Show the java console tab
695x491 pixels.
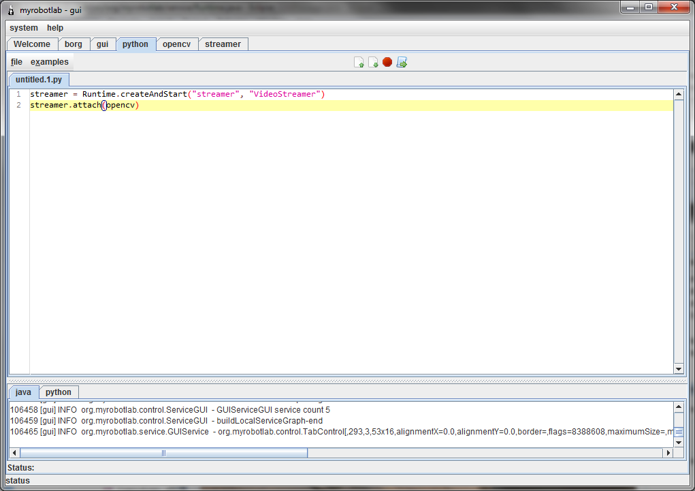[23, 392]
